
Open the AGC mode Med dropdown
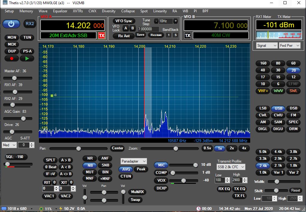(9, 145)
